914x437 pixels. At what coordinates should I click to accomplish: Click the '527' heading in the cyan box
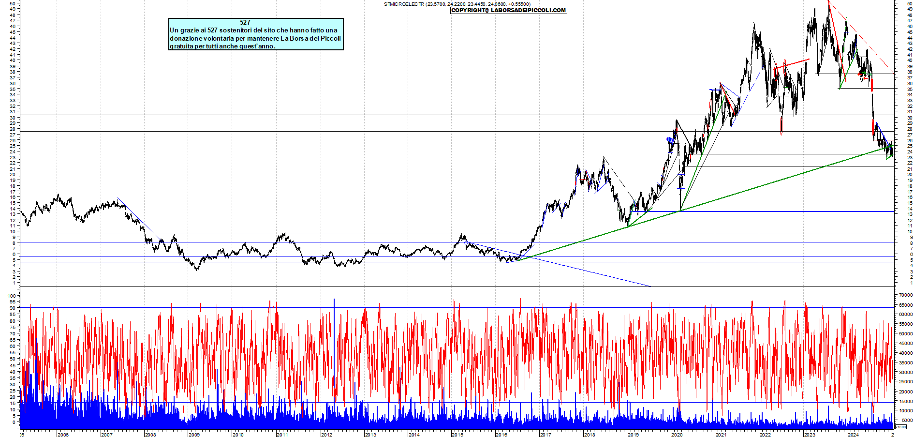[245, 22]
